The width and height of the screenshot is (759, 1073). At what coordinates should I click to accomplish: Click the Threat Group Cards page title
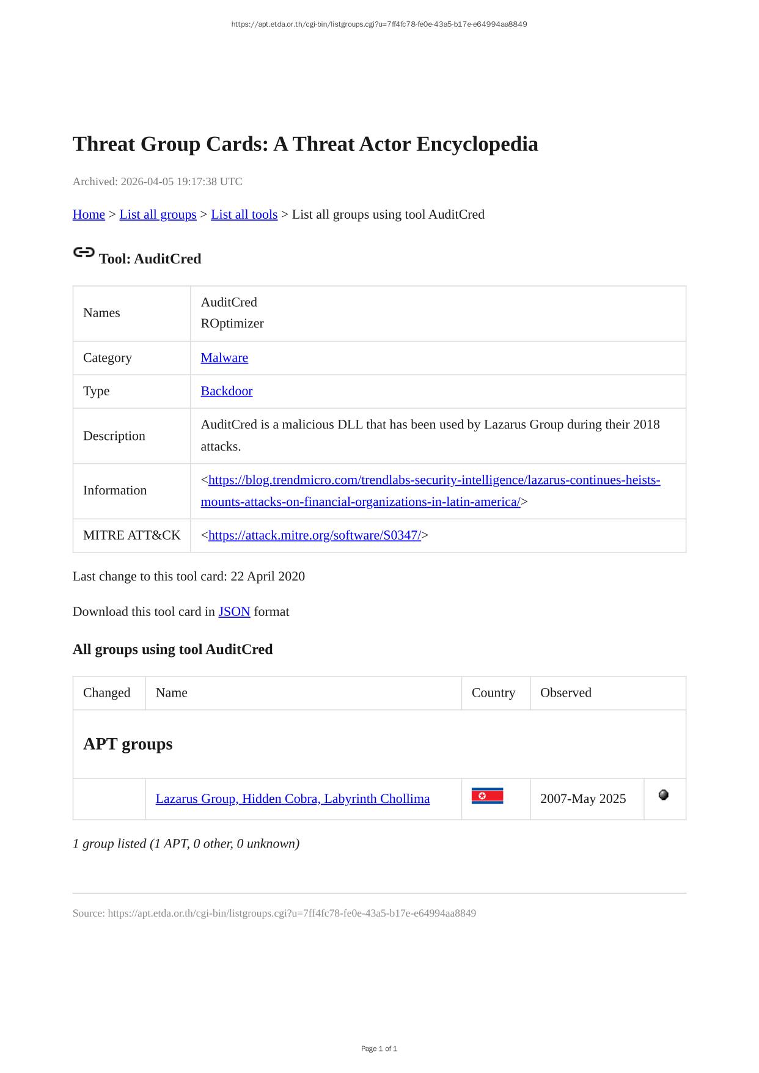(x=305, y=144)
